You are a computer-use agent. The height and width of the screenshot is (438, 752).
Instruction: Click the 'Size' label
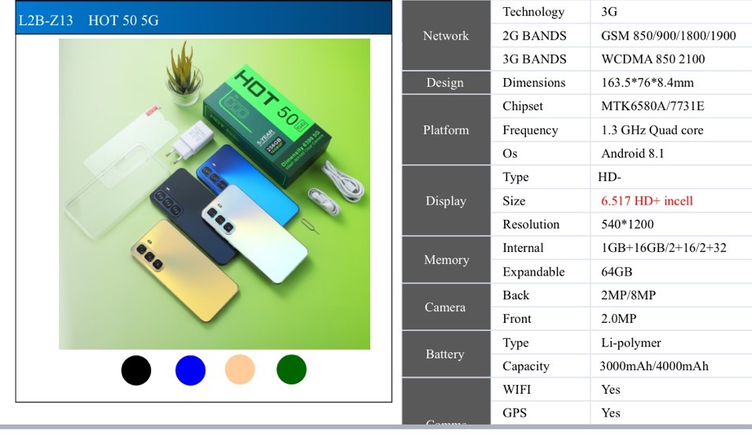point(514,201)
